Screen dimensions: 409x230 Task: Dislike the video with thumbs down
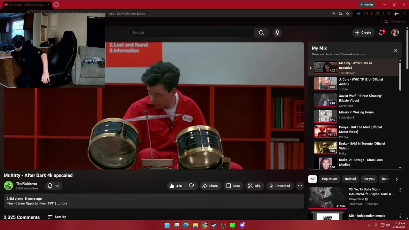191,186
